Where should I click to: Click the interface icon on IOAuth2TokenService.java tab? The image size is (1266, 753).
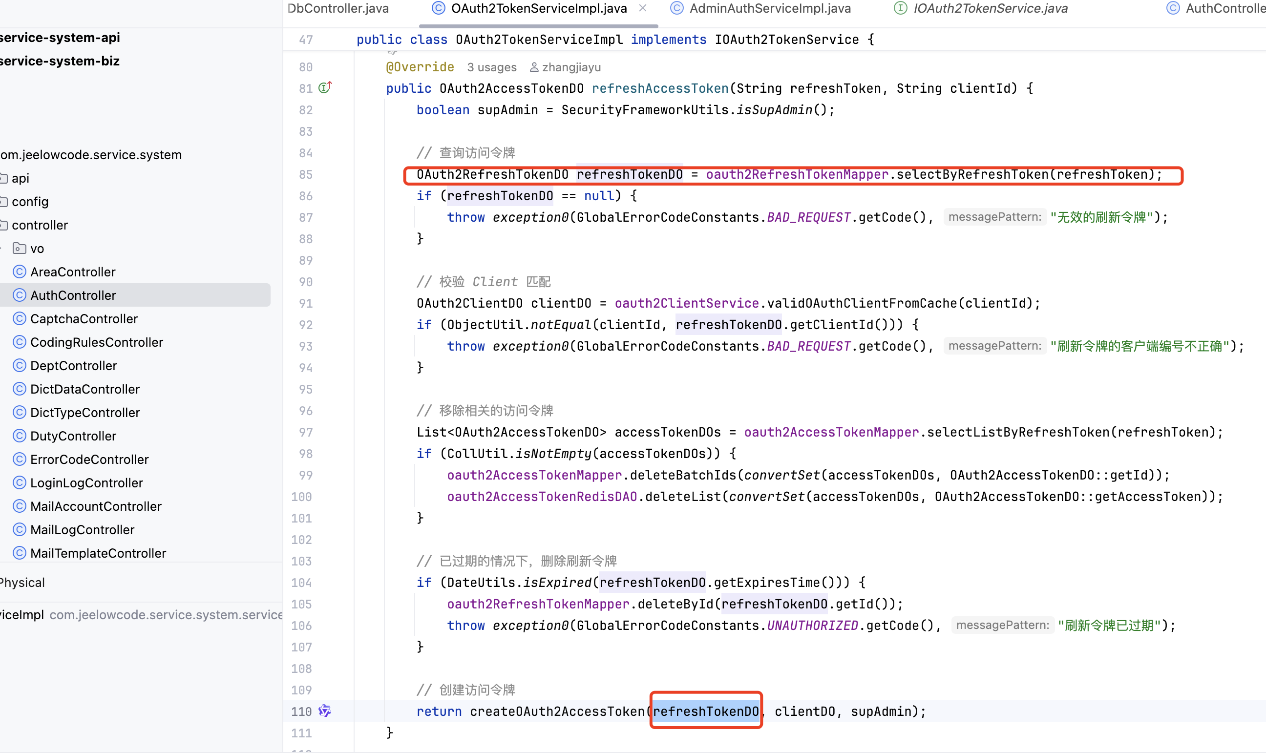click(x=900, y=8)
